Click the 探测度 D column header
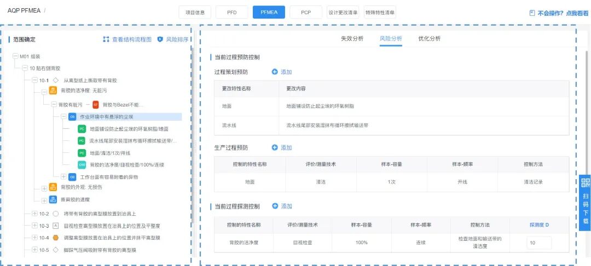This screenshot has height=266, width=591. coord(539,225)
